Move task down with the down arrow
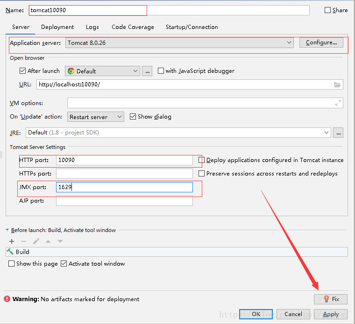This screenshot has height=324, width=355. pyautogui.click(x=60, y=241)
